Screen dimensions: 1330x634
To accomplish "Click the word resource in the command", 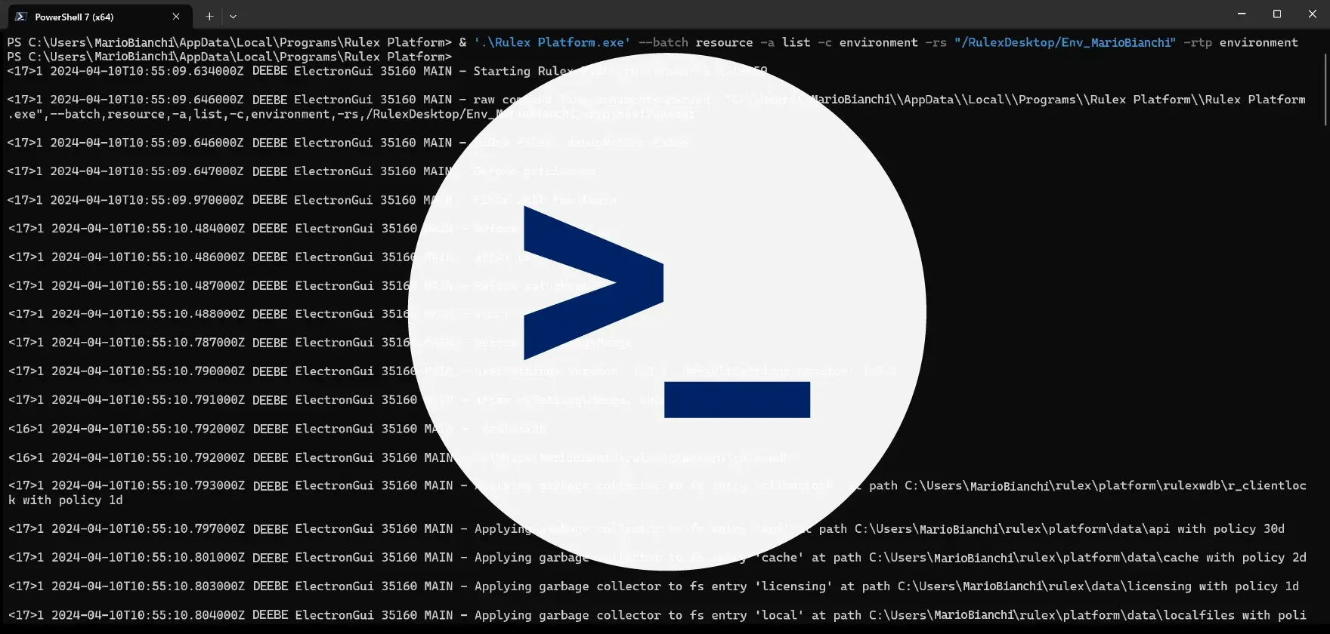I will [x=724, y=42].
